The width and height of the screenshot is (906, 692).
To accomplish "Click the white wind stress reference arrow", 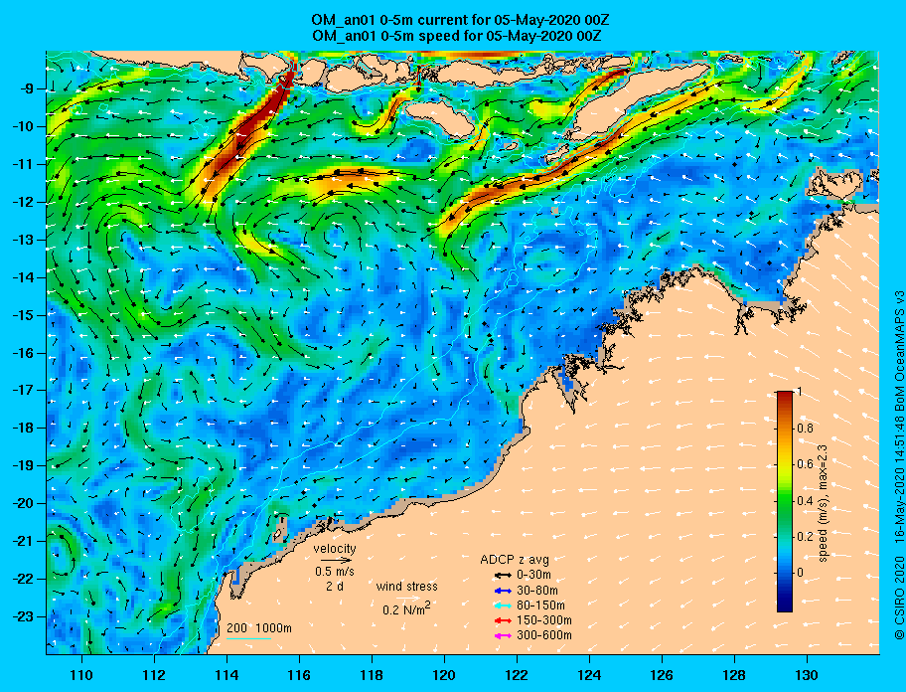I will (x=408, y=598).
